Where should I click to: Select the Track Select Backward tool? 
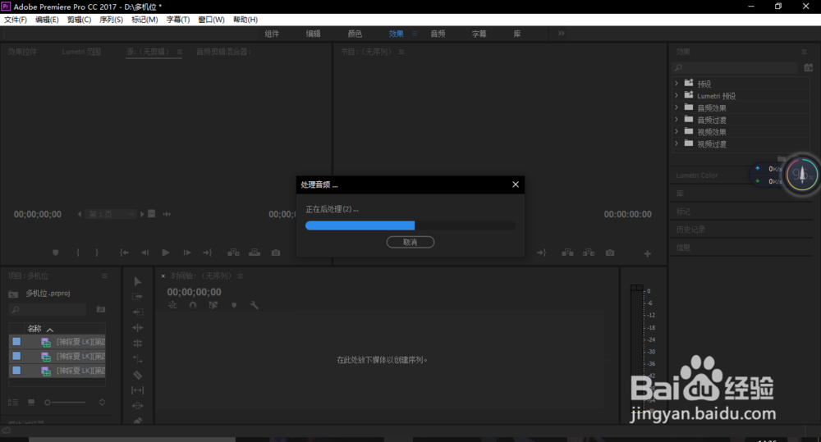click(x=138, y=312)
